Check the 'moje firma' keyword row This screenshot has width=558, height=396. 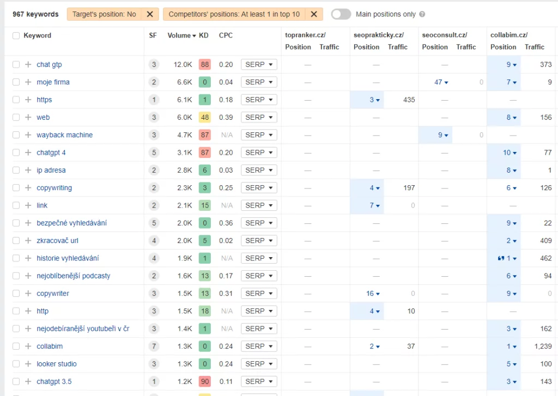click(x=16, y=82)
